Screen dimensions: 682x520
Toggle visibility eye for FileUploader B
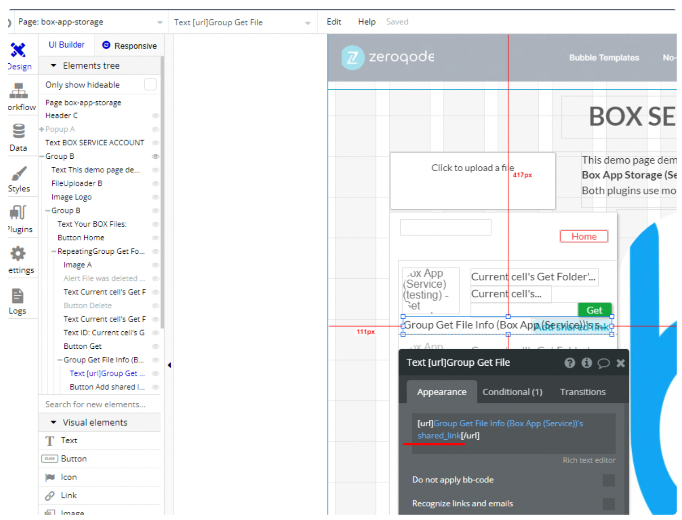(x=156, y=184)
